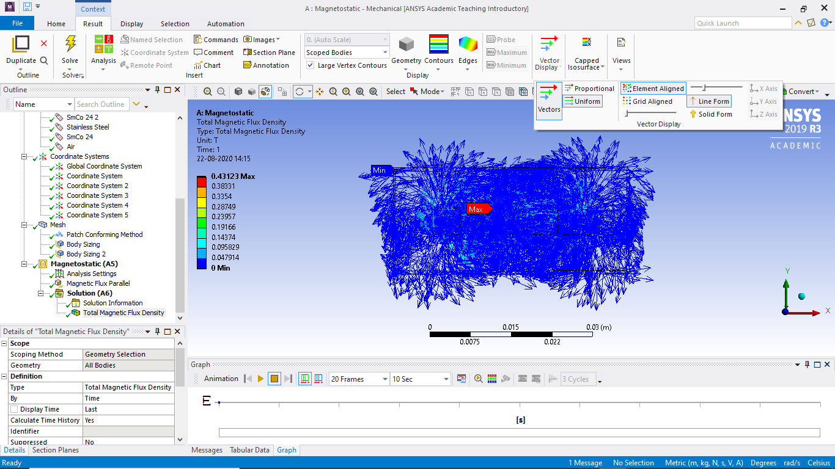Collapse the Magnetostatic (A5) tree node
The height and width of the screenshot is (469, 835).
(25, 264)
